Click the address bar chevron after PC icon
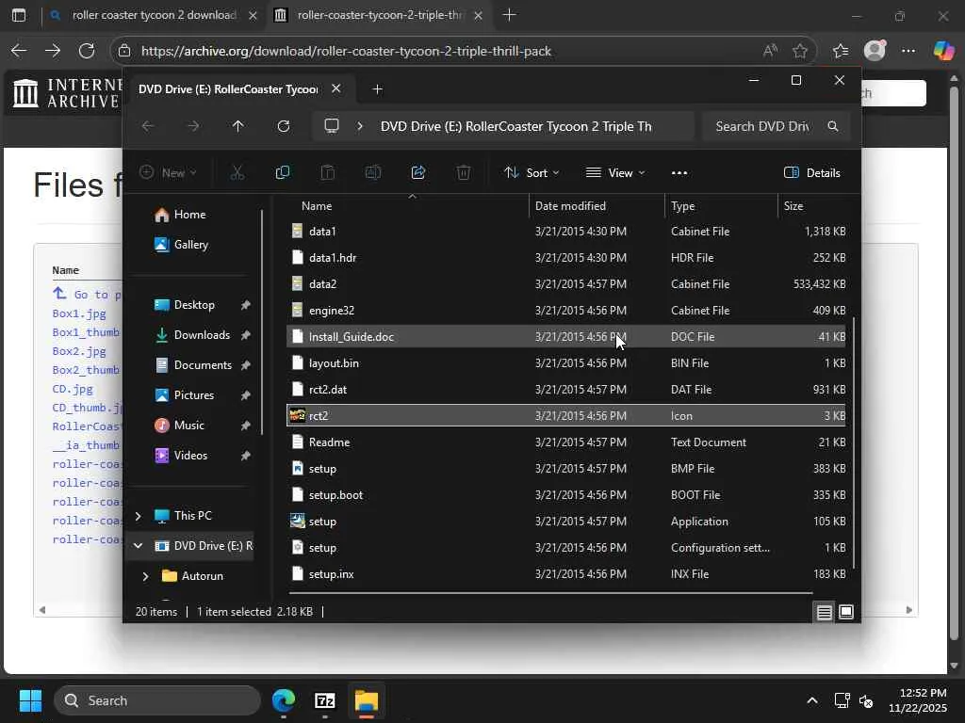965x723 pixels. pyautogui.click(x=360, y=126)
